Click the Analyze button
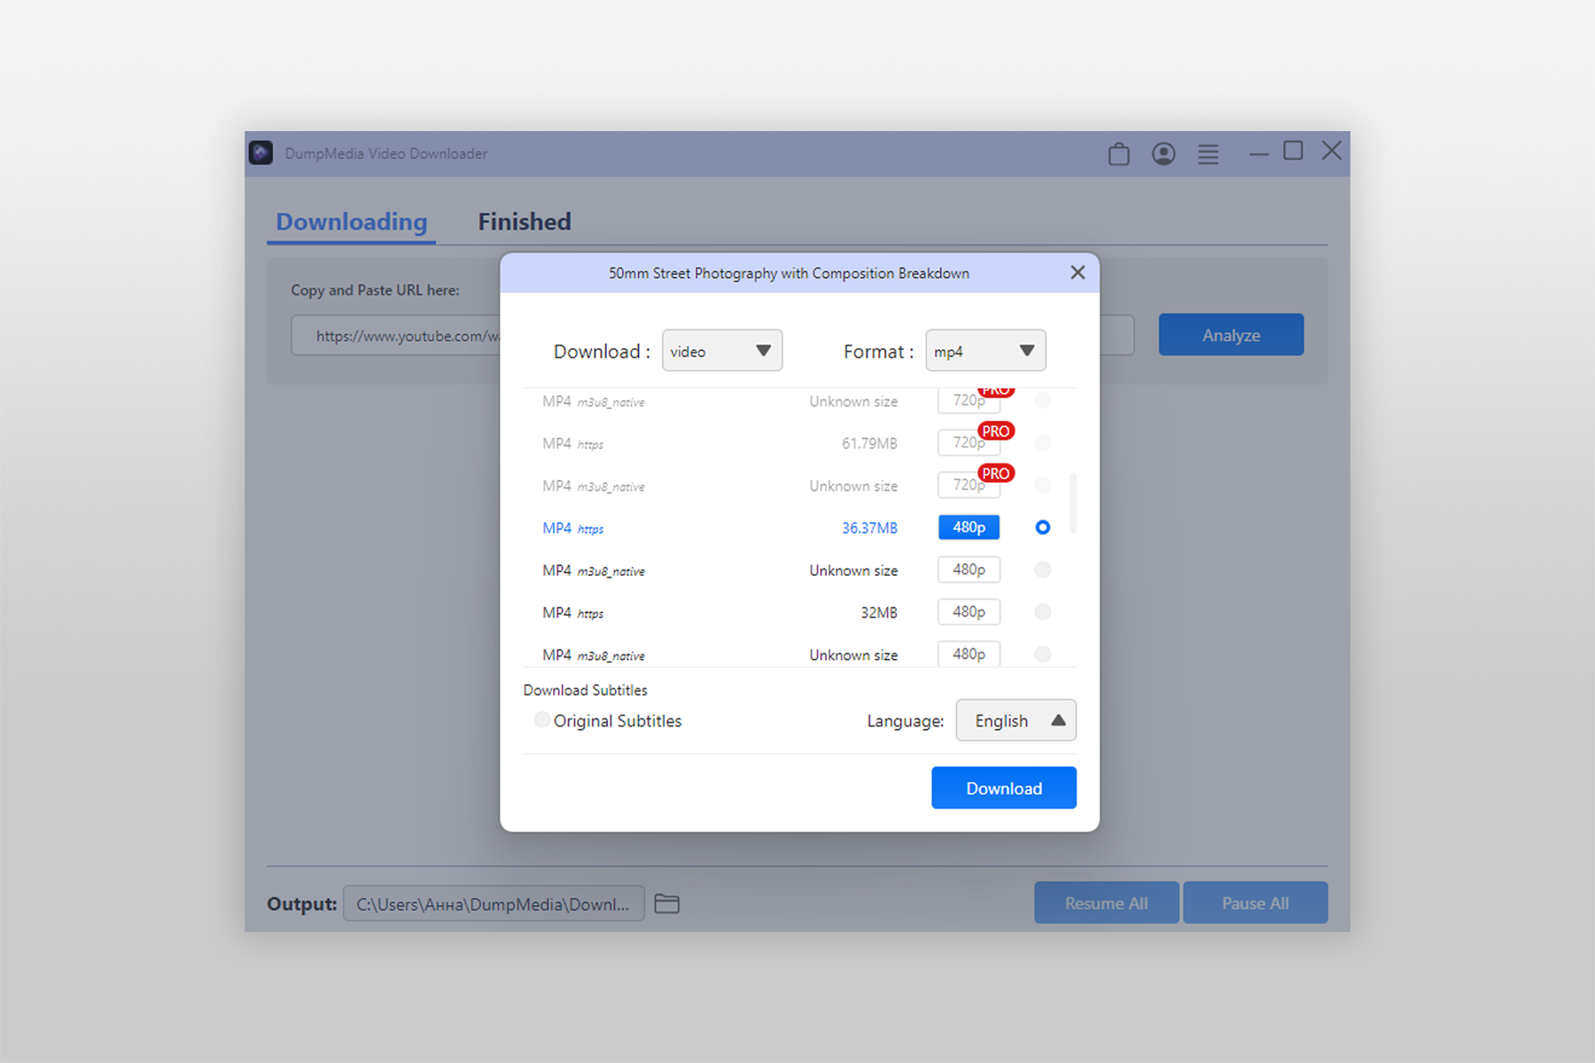The width and height of the screenshot is (1595, 1063). coord(1231,335)
